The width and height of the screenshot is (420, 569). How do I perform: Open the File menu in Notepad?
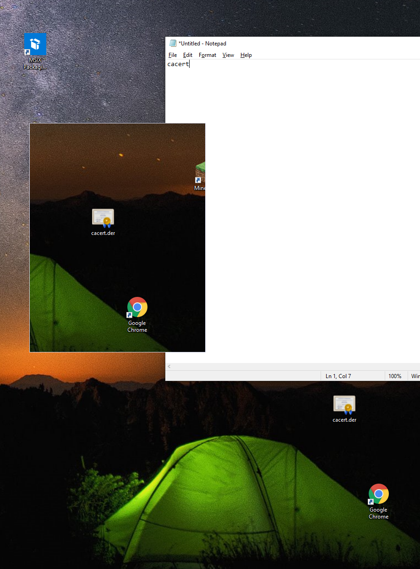pyautogui.click(x=173, y=55)
